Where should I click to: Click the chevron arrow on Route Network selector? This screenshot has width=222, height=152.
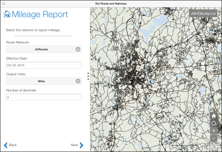pyautogui.click(x=78, y=49)
